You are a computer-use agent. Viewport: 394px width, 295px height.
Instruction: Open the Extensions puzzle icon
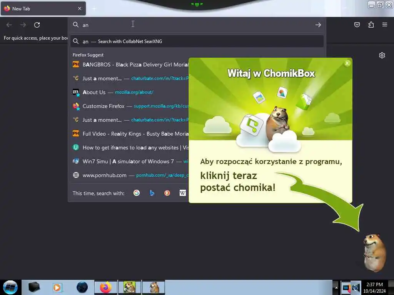(x=371, y=25)
